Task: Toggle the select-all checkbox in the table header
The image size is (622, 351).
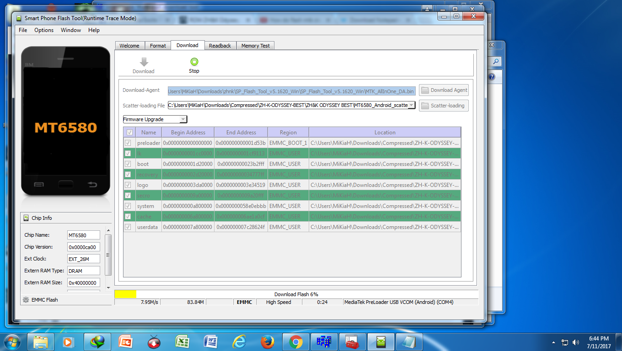Action: (130, 133)
